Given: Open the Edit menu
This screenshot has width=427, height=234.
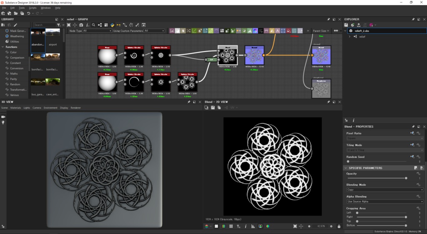Looking at the screenshot, I should [13, 8].
